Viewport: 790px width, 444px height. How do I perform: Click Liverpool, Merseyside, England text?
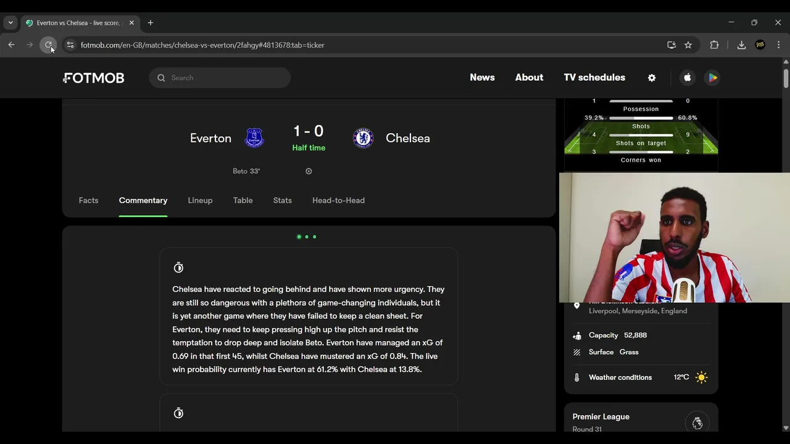pyautogui.click(x=638, y=311)
